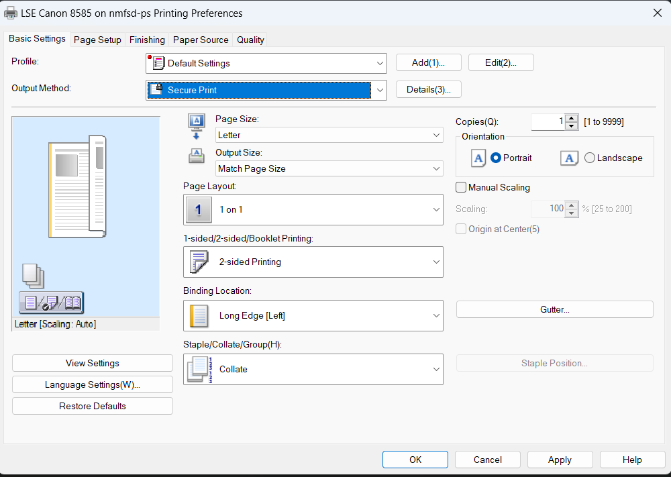Open Details(3)... for output method
Image resolution: width=671 pixels, height=477 pixels.
pos(428,89)
